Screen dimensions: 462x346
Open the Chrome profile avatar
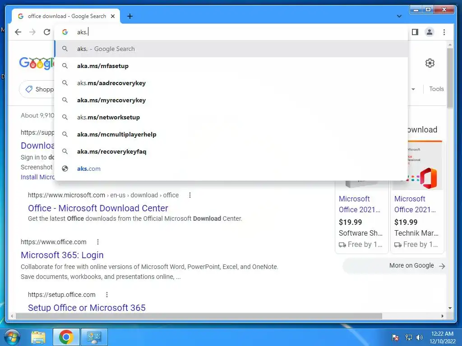[430, 32]
